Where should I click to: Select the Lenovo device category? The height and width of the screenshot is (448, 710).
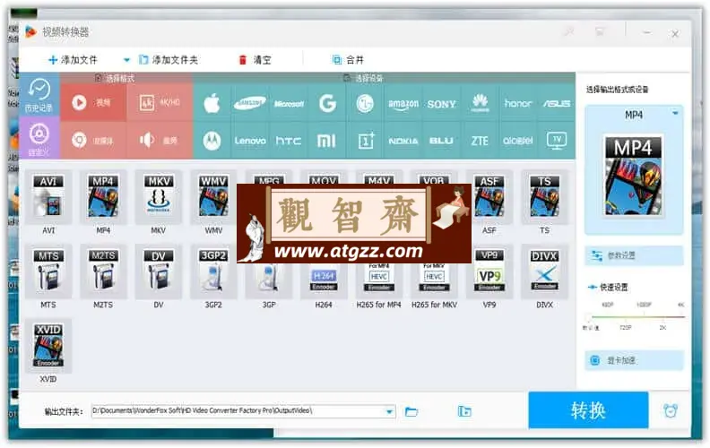coord(250,141)
